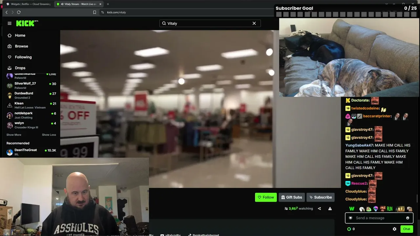Click baccaratprinter username in chat
The width and height of the screenshot is (420, 236).
[377, 116]
